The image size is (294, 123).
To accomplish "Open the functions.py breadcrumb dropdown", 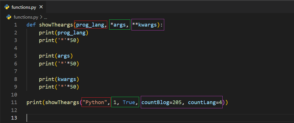I will point(26,17).
